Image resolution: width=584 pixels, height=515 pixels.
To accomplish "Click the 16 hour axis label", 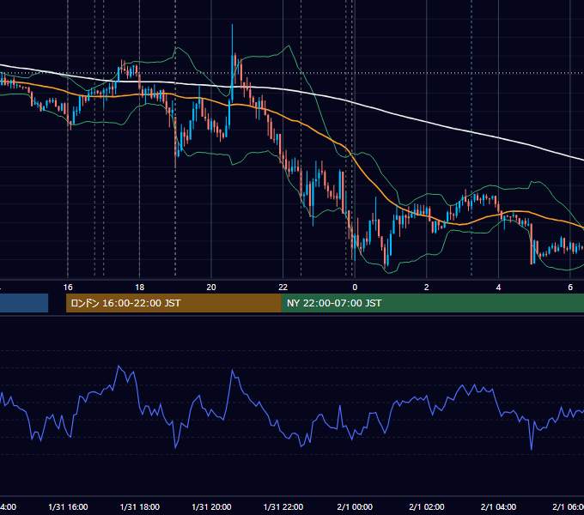I will click(x=68, y=288).
